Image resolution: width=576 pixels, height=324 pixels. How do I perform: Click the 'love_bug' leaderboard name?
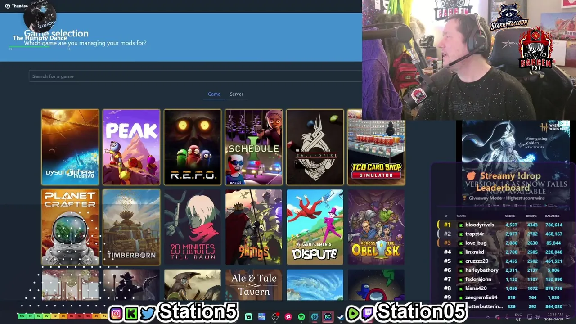click(476, 243)
